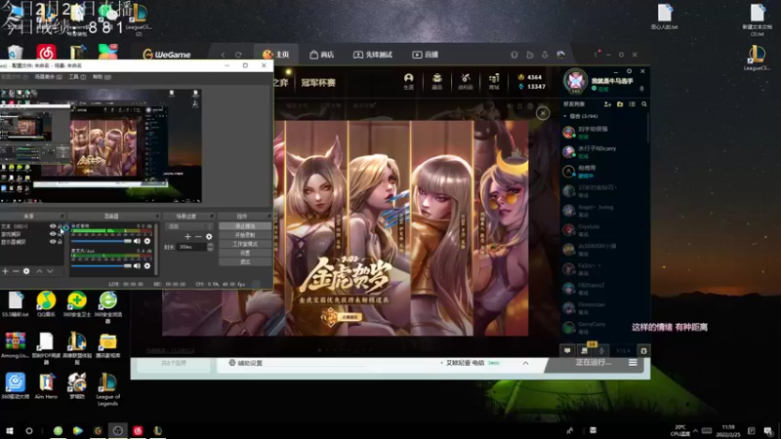The height and width of the screenshot is (439, 781).
Task: Pop out the OBS sources dock
Action: (x=62, y=216)
